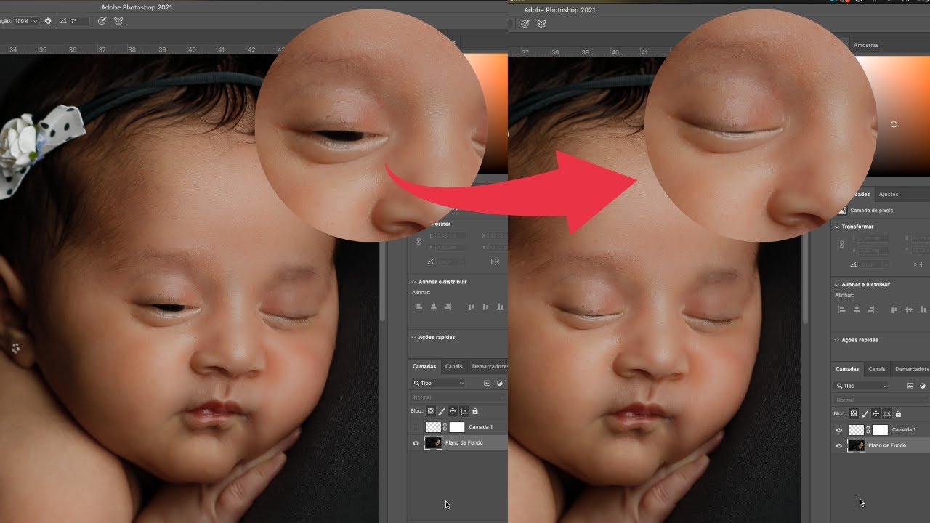Viewport: 930px width, 523px height.
Task: Open symmetry butterfly options in left window
Action: tap(118, 21)
